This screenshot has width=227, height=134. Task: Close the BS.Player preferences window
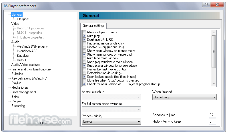coord(217,5)
